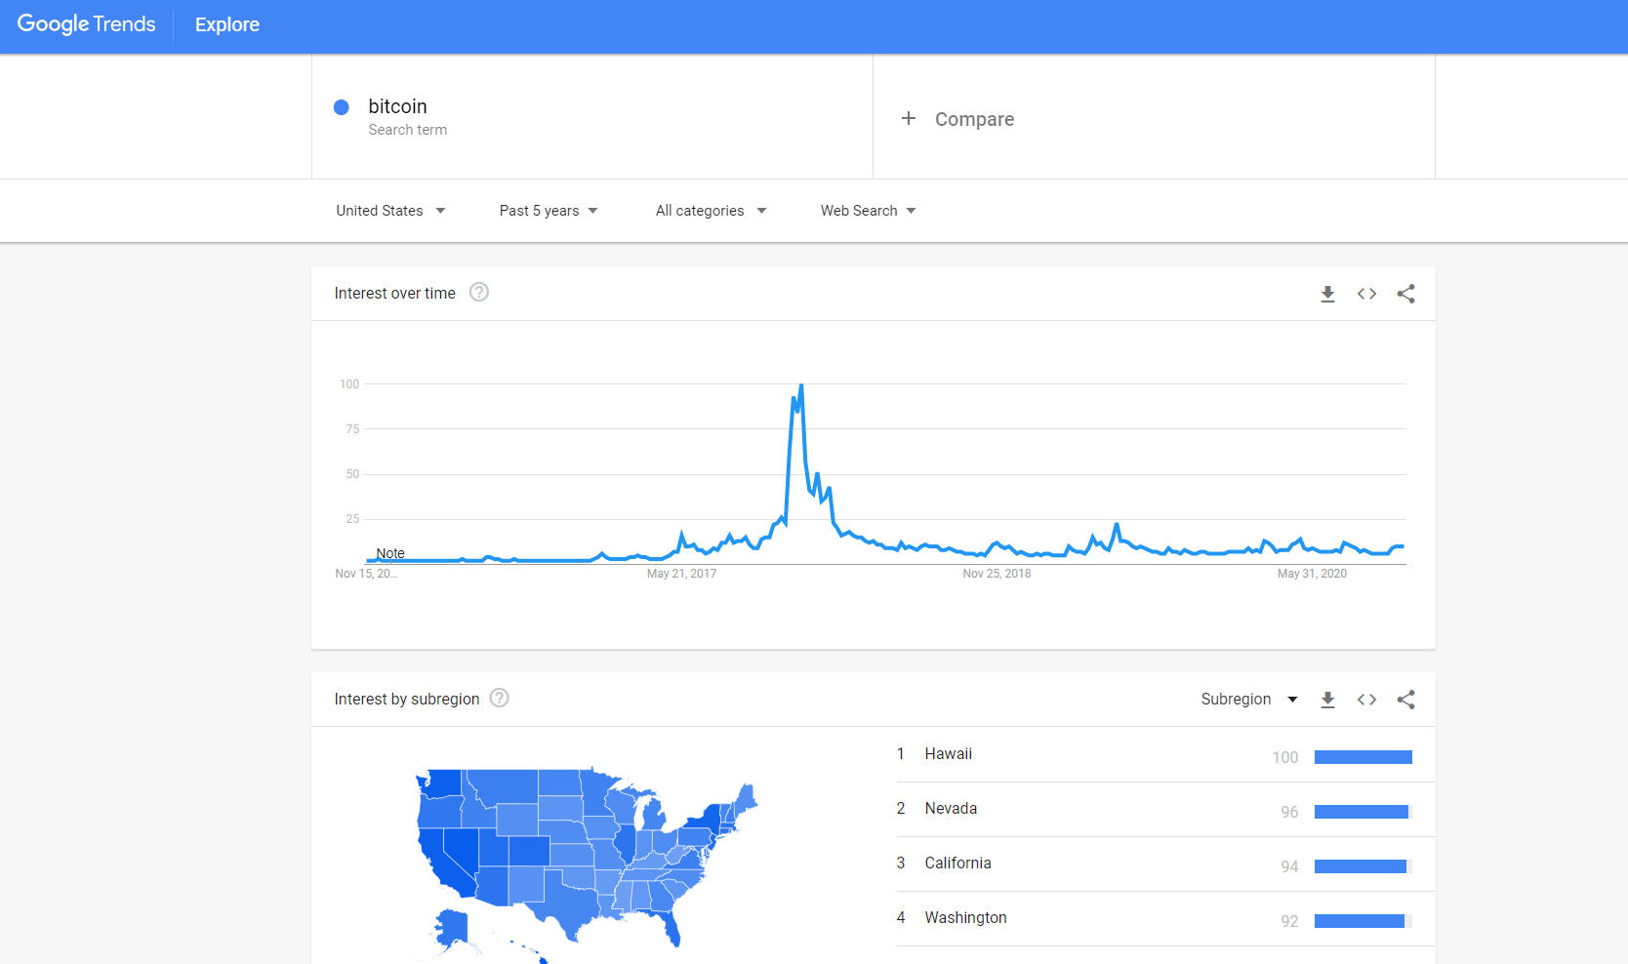Click the Hawaii interest bar
Screen dimensions: 1628x964
point(1363,756)
